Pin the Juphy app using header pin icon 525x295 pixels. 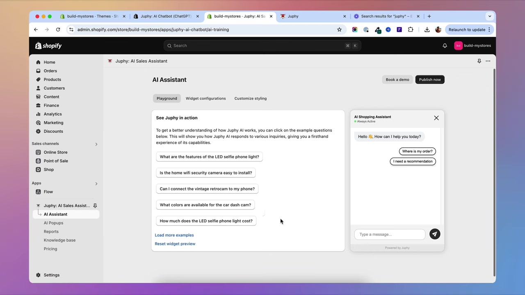(x=479, y=61)
